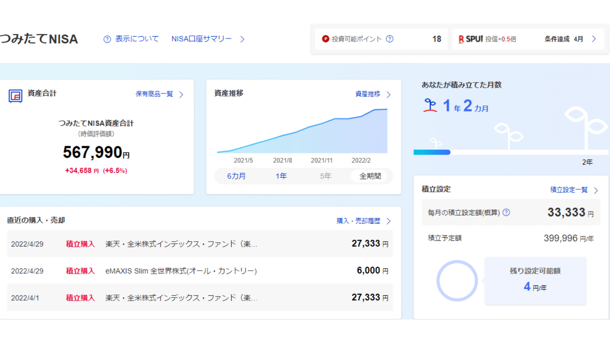This screenshot has width=610, height=343.
Task: Click the help icon beside 表示について
Action: [107, 39]
